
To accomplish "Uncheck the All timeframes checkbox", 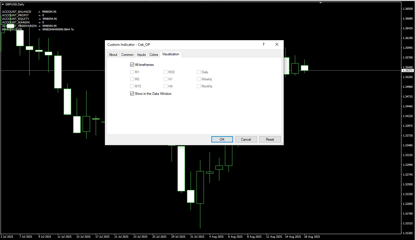I will [132, 65].
